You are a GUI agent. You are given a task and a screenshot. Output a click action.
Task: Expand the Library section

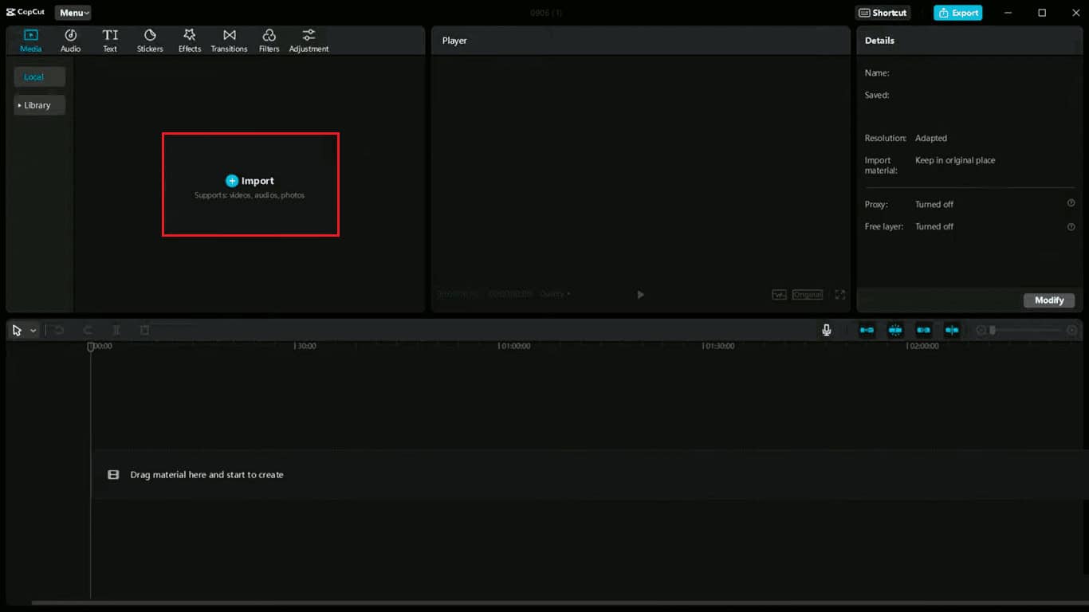pyautogui.click(x=39, y=104)
